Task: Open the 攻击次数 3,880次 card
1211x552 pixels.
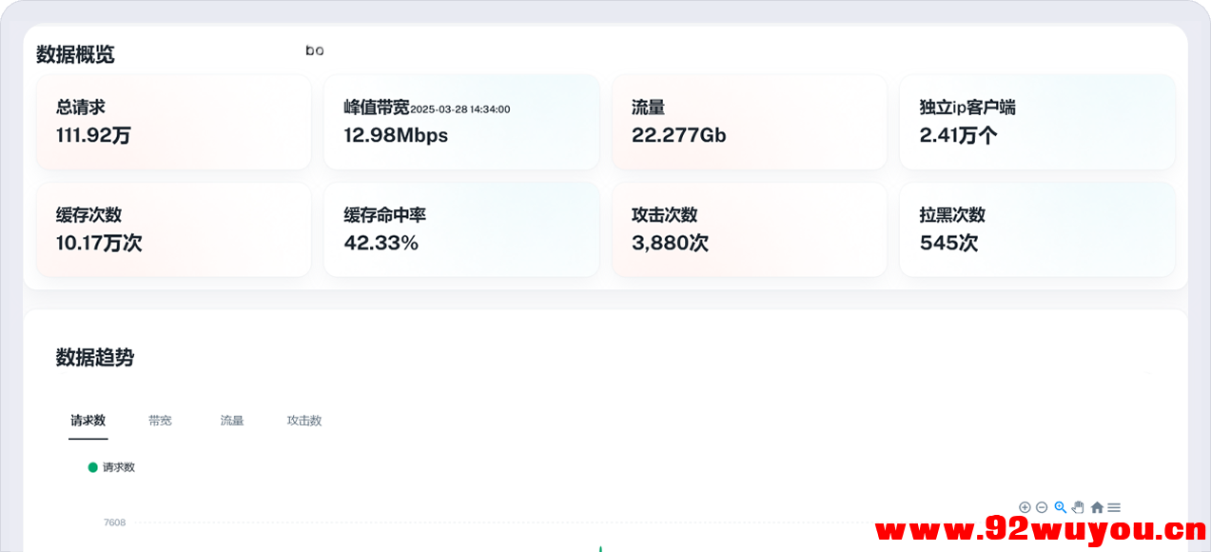Action: [x=750, y=229]
